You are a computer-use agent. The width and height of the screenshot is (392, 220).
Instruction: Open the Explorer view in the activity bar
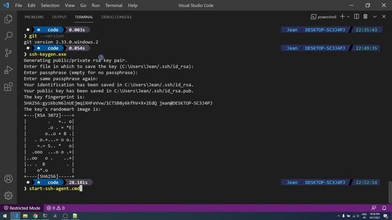[x=8, y=19]
